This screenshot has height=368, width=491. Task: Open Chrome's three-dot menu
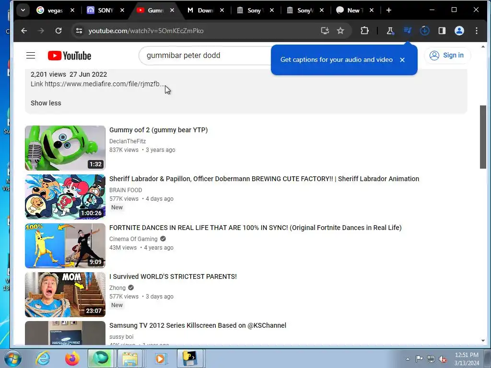click(x=476, y=31)
